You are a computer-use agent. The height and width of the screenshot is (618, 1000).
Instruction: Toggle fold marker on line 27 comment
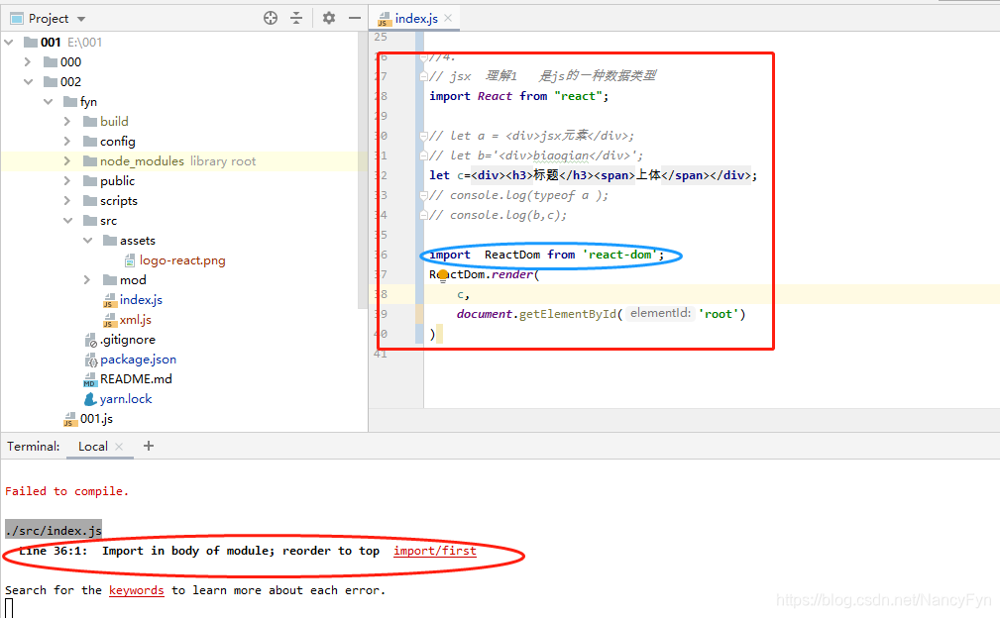(x=423, y=76)
